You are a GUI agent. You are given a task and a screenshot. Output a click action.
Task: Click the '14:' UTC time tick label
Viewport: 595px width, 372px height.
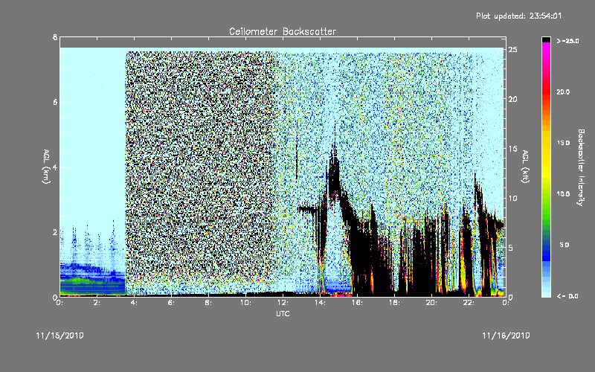point(321,303)
